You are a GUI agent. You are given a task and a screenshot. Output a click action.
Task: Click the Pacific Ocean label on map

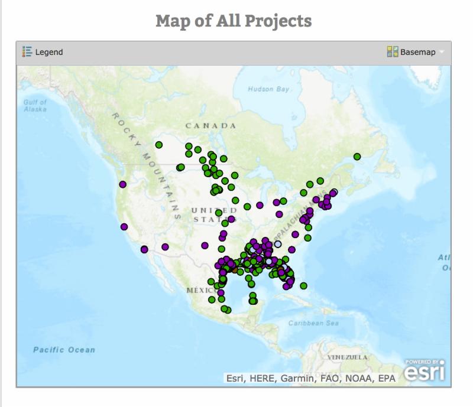pos(63,350)
